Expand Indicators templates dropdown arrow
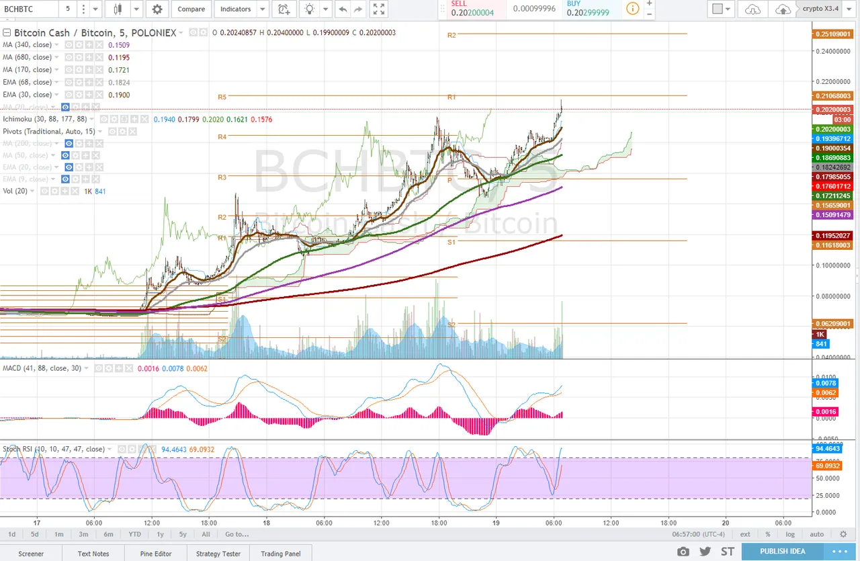860x561 pixels. [263, 9]
